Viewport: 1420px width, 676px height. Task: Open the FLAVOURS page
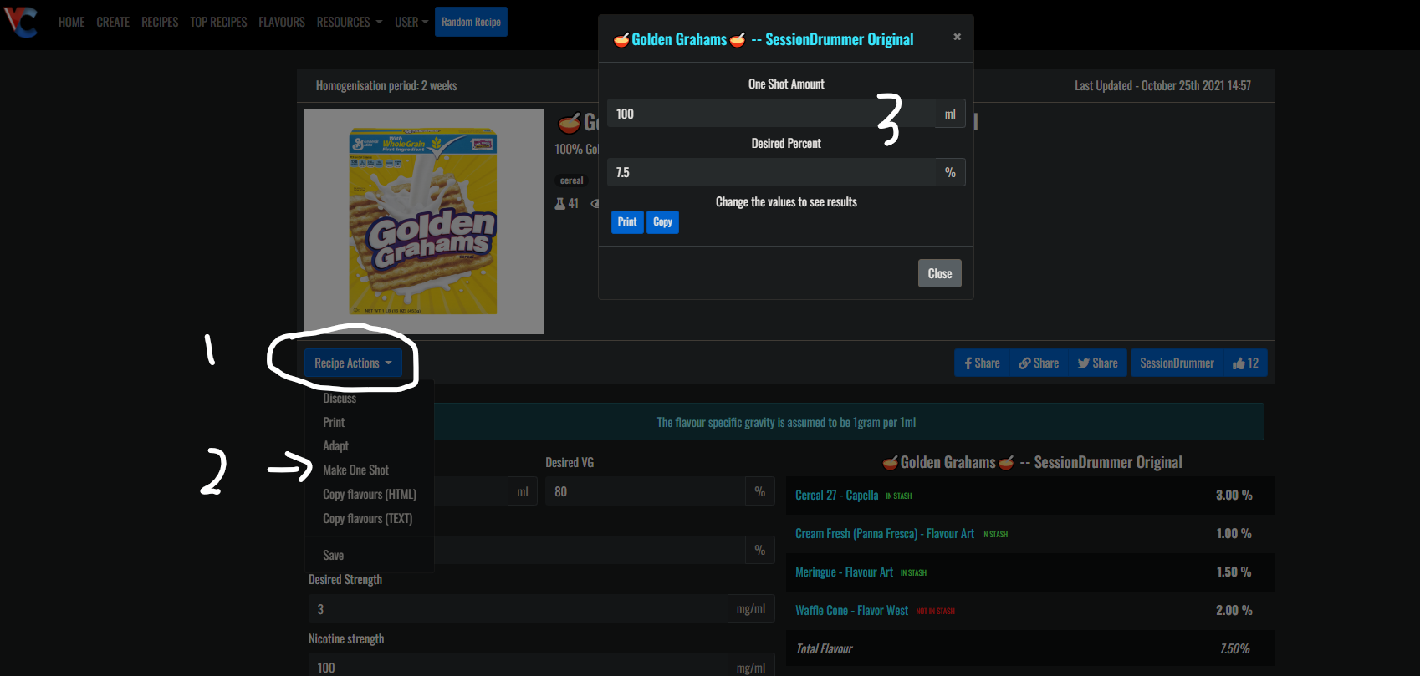point(282,22)
